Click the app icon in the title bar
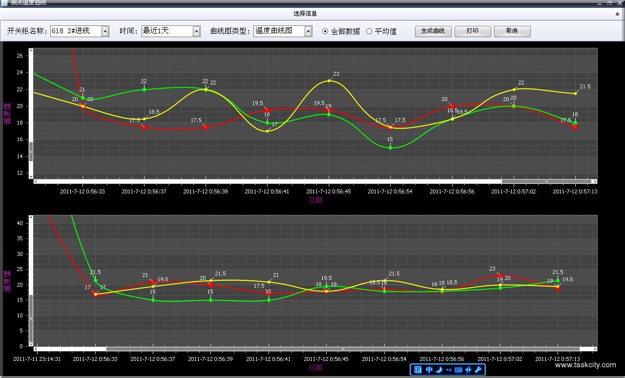This screenshot has height=378, width=625. [4, 3]
